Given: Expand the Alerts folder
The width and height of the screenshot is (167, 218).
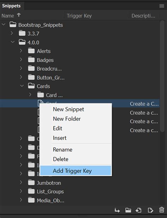Looking at the screenshot, I should click(21, 51).
